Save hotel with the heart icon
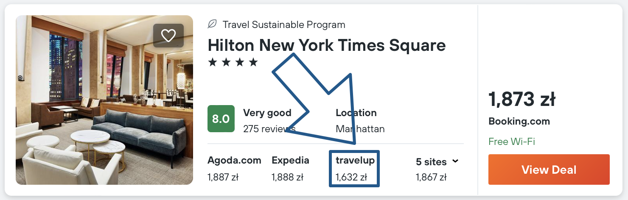The image size is (628, 200). pos(168,36)
